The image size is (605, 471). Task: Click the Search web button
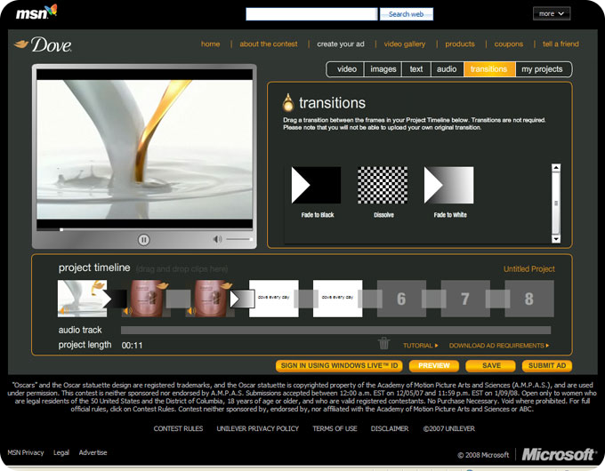pyautogui.click(x=407, y=14)
